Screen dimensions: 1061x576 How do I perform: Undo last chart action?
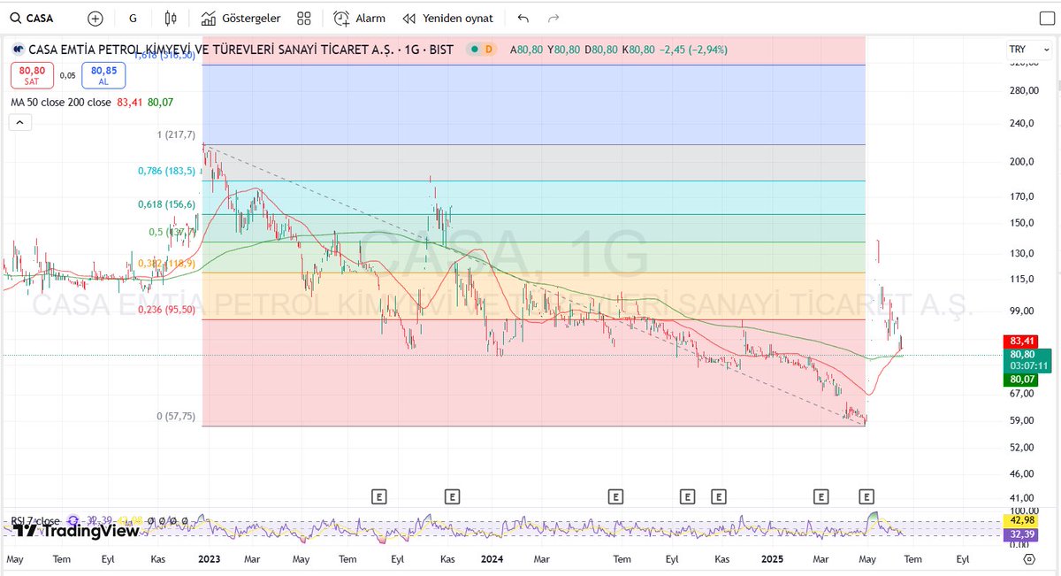click(x=523, y=18)
